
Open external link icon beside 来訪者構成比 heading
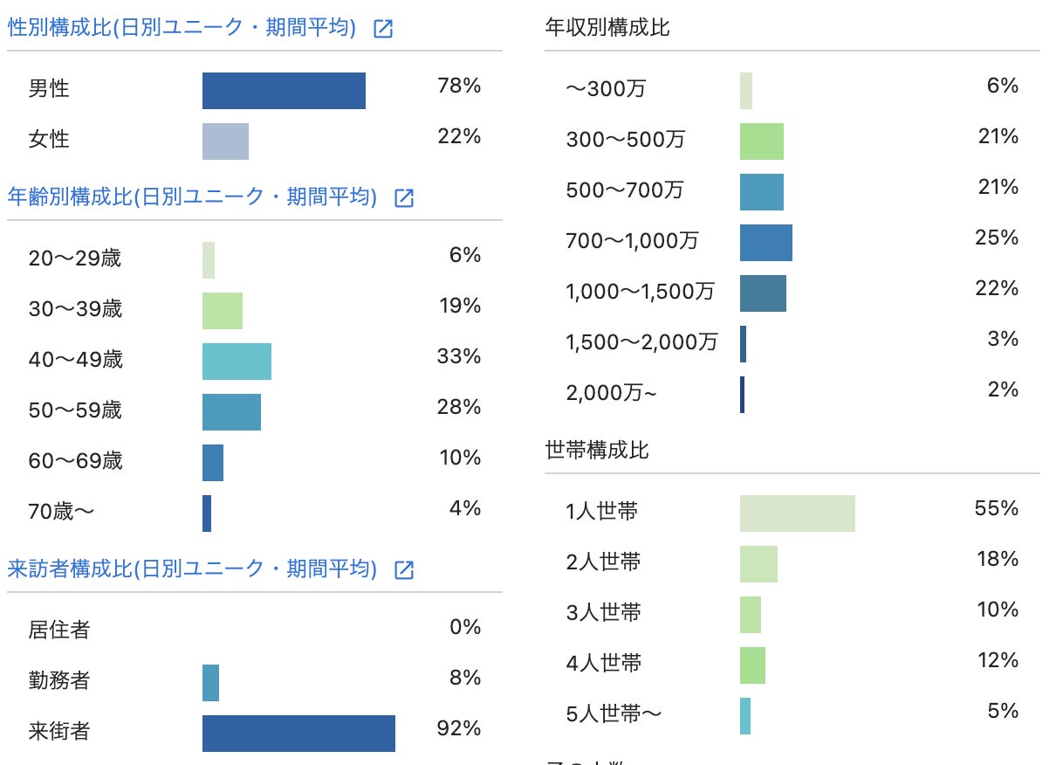[x=404, y=570]
